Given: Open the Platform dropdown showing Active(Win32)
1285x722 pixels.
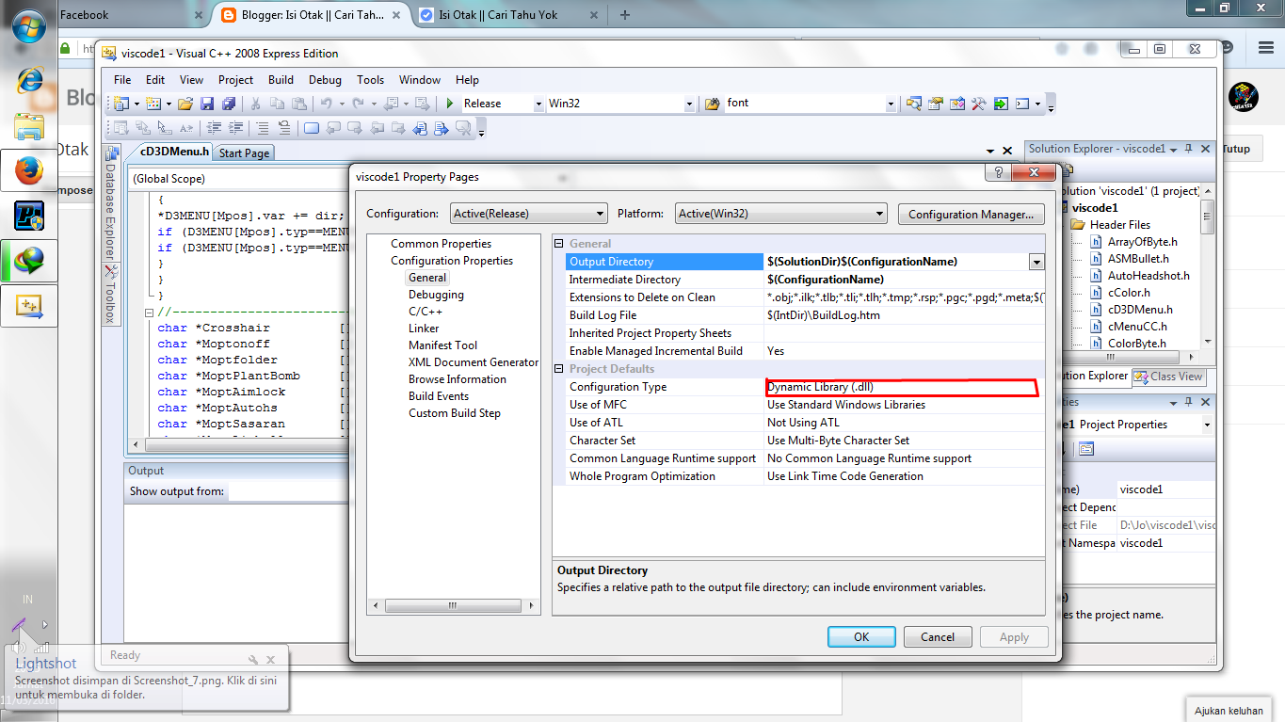Looking at the screenshot, I should [781, 214].
